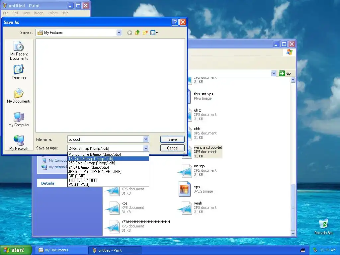Viewport: 340px width, 255px height.
Task: Switch to My Documents taskbar button
Action: (61, 250)
